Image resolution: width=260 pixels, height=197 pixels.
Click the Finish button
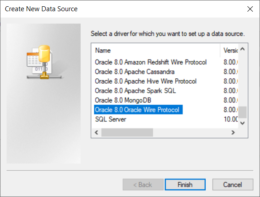tap(185, 184)
